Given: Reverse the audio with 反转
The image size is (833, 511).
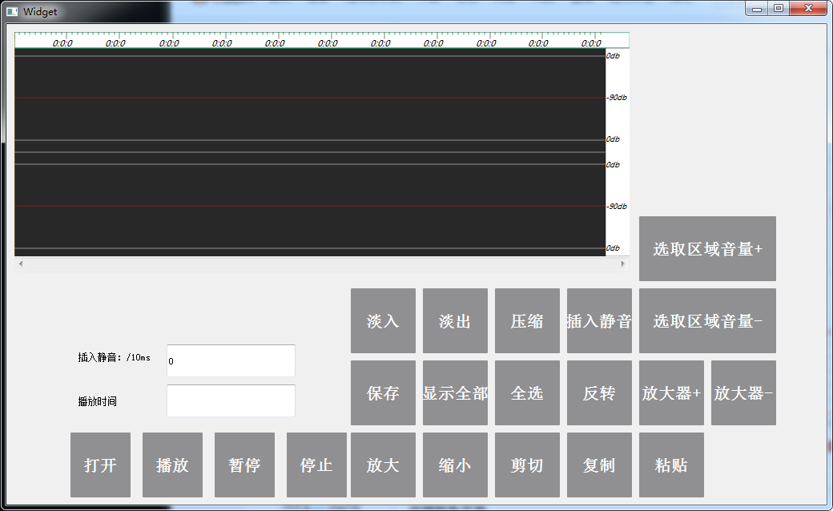Looking at the screenshot, I should tap(599, 393).
